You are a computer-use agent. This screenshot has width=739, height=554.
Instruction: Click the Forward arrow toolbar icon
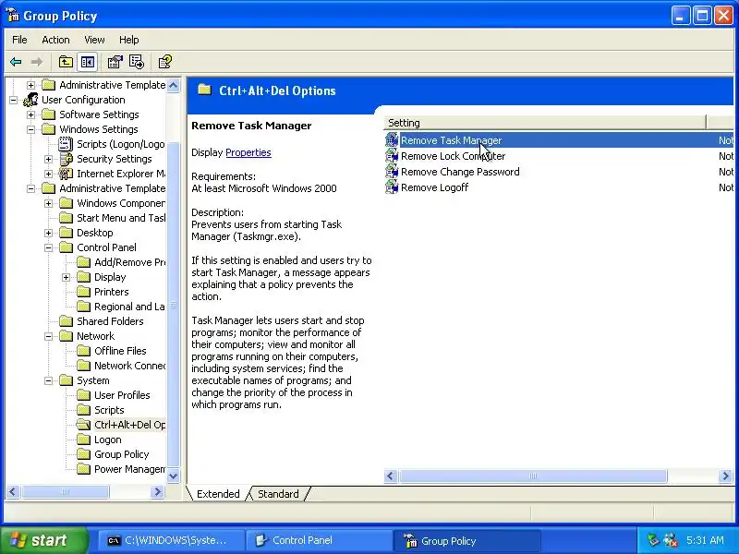point(37,62)
